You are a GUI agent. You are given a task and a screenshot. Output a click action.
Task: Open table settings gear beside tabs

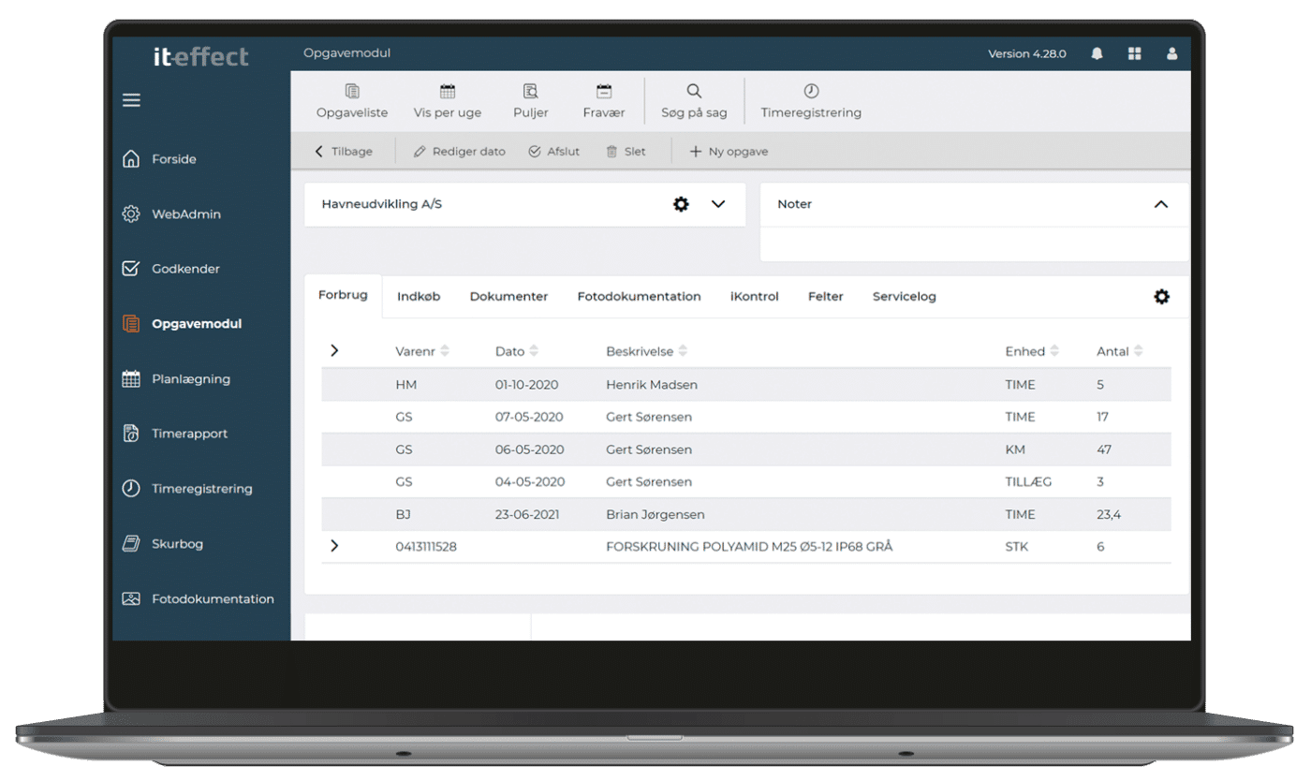[1161, 297]
